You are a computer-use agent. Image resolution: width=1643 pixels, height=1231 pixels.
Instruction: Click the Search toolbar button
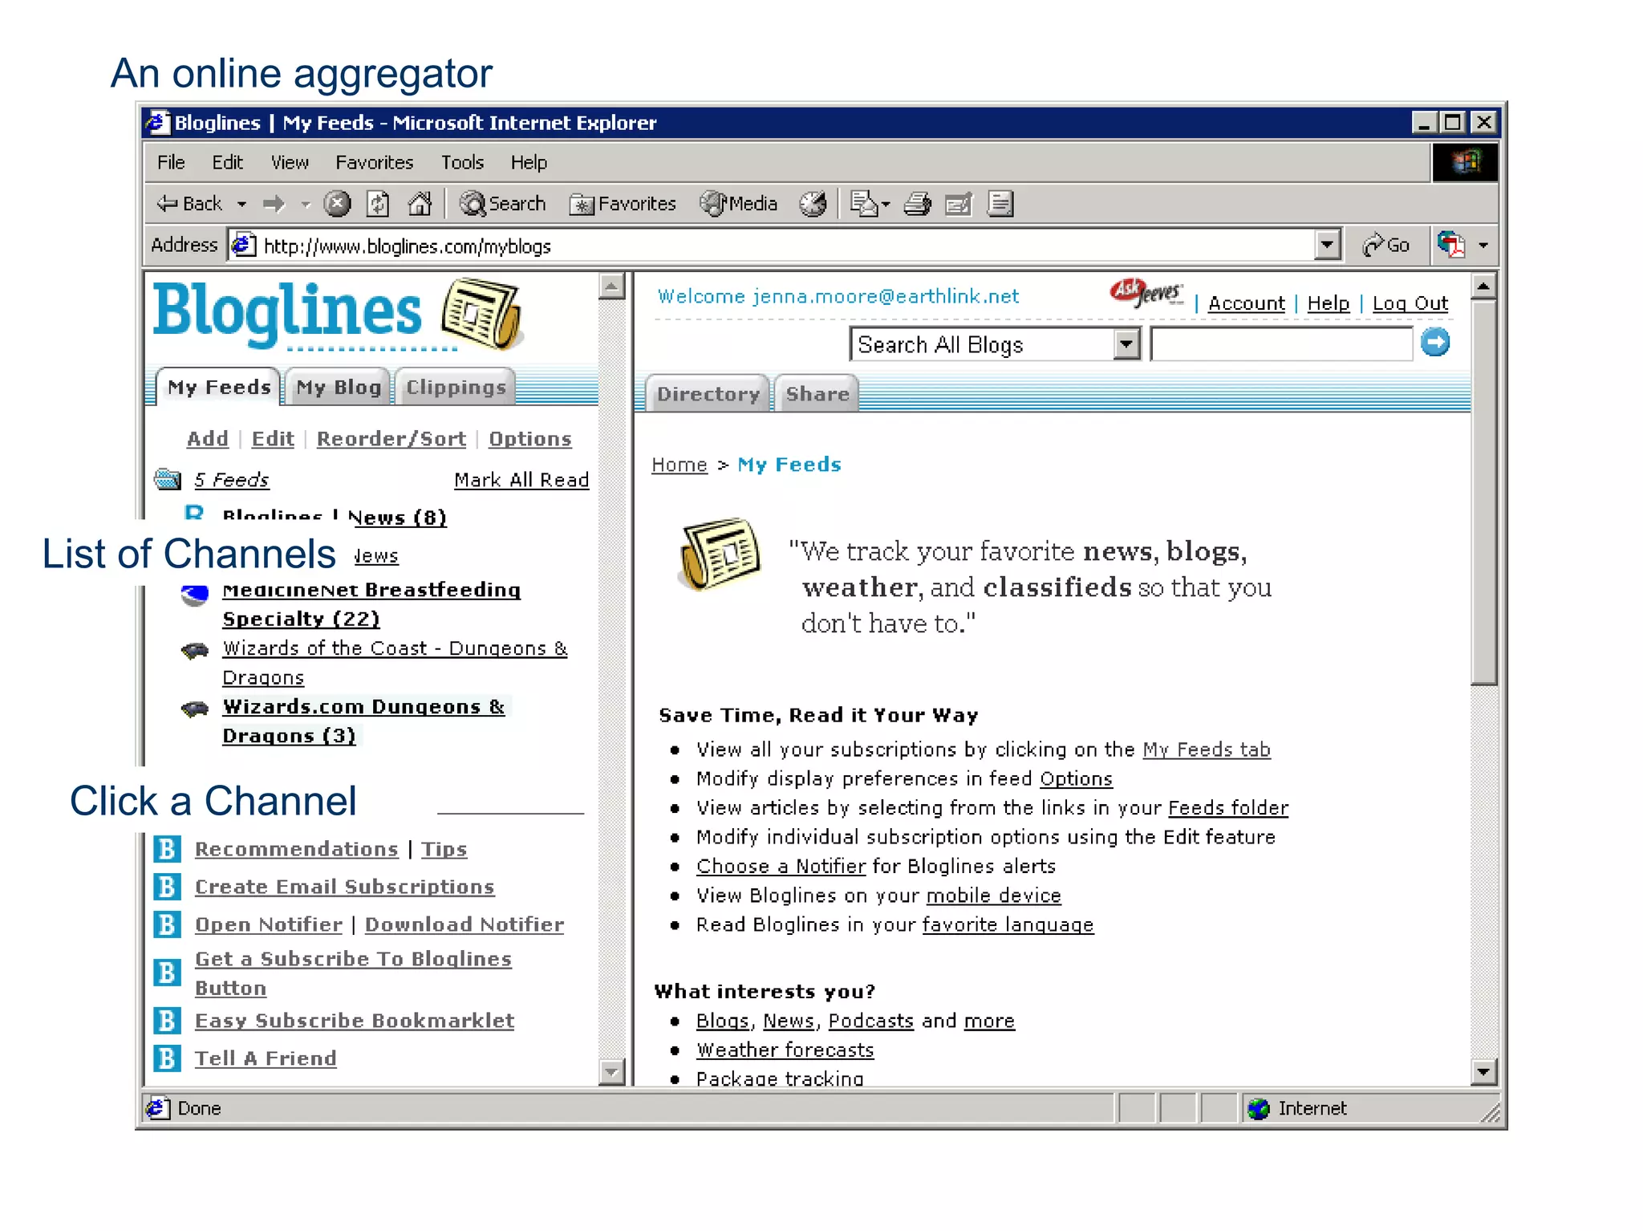(502, 204)
